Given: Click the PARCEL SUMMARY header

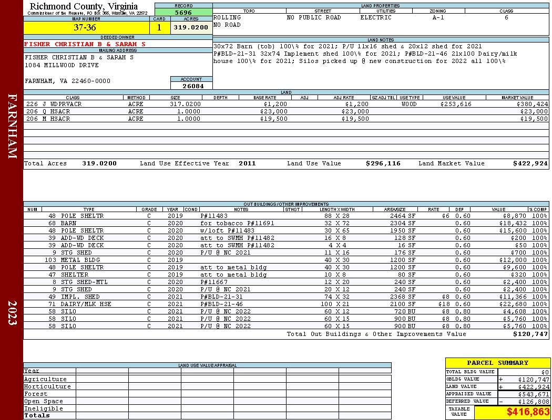Looking at the screenshot, I should 497,363.
